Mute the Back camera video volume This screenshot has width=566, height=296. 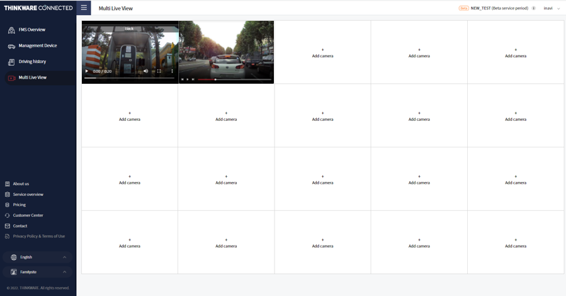(145, 71)
